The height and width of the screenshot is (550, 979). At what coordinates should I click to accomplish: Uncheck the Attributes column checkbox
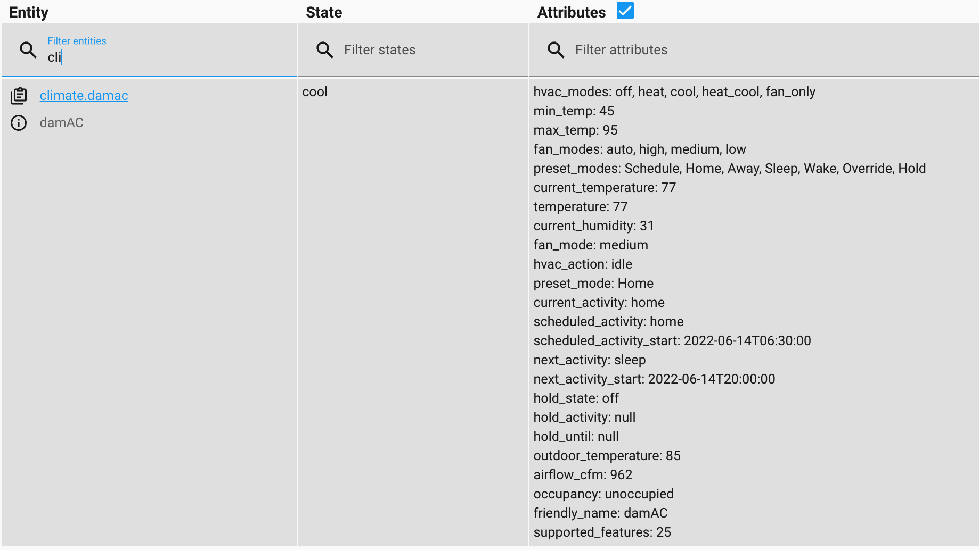(x=625, y=11)
